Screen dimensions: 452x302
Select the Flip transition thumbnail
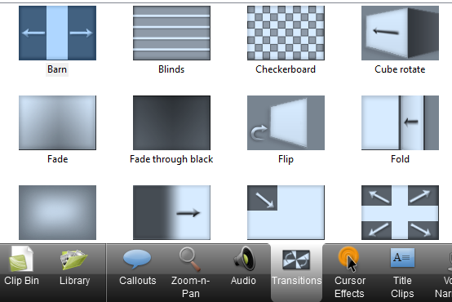click(x=286, y=122)
